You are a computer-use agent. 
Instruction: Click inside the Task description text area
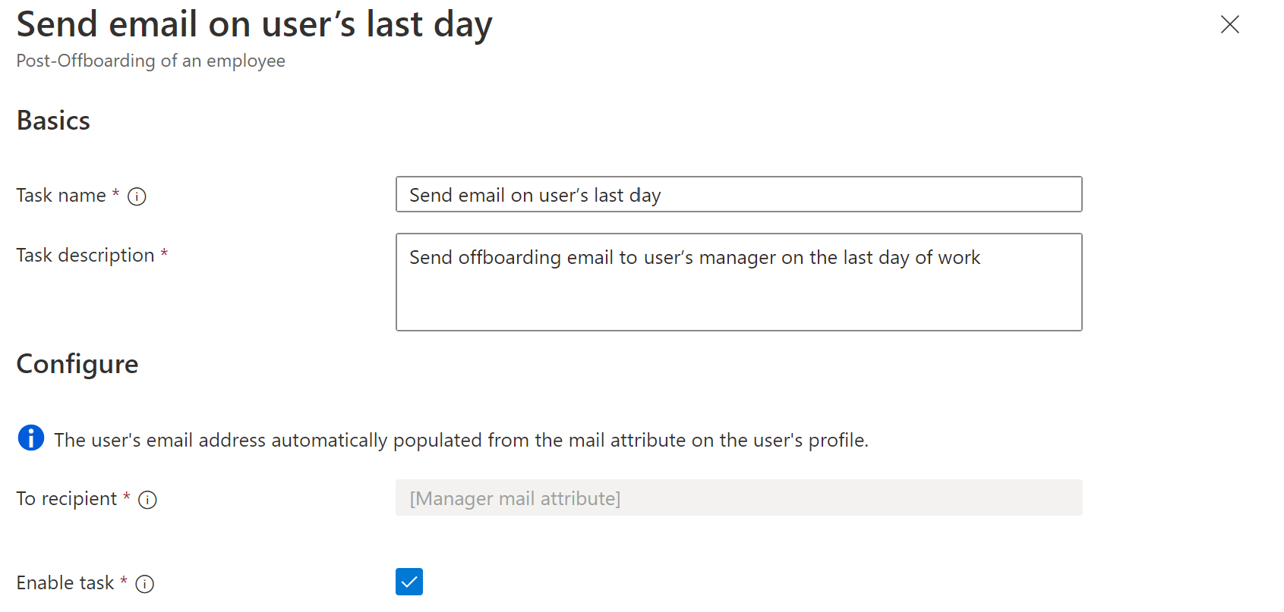click(x=739, y=281)
